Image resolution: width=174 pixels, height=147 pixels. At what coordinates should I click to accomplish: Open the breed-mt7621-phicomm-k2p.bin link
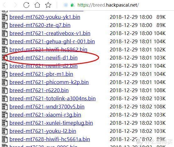49,82
